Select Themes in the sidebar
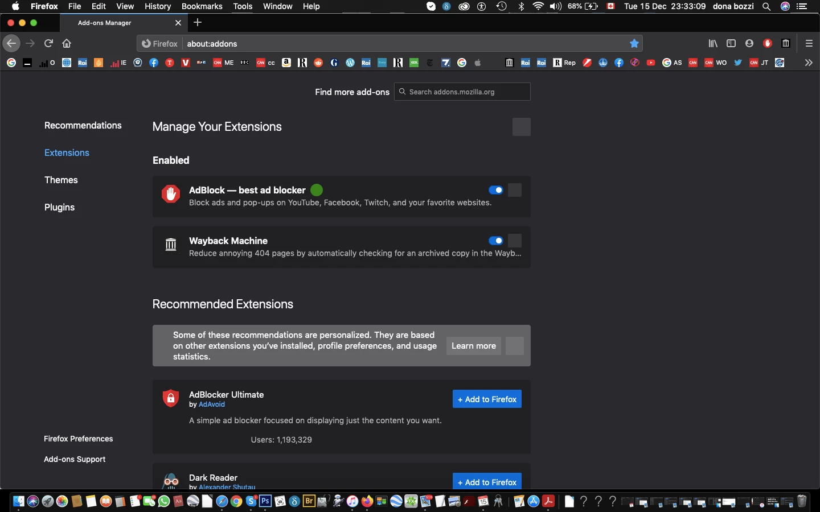Screen dimensions: 820x512 point(61,180)
